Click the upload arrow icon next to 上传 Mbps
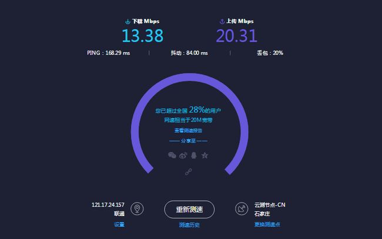This screenshot has height=239, width=382. (x=222, y=21)
